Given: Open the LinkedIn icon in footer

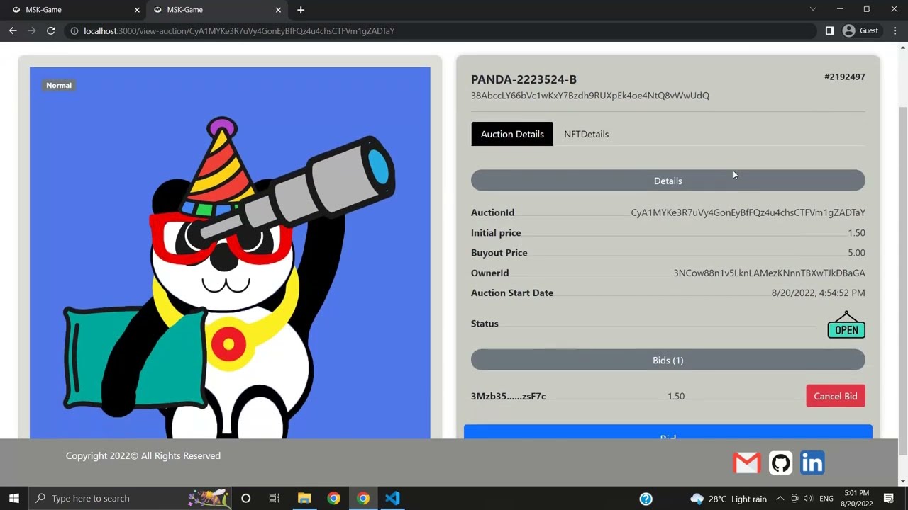Looking at the screenshot, I should tap(812, 463).
